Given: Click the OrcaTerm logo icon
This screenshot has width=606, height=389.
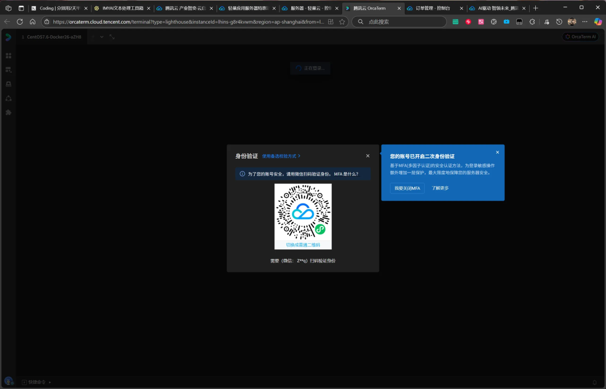Looking at the screenshot, I should [8, 37].
